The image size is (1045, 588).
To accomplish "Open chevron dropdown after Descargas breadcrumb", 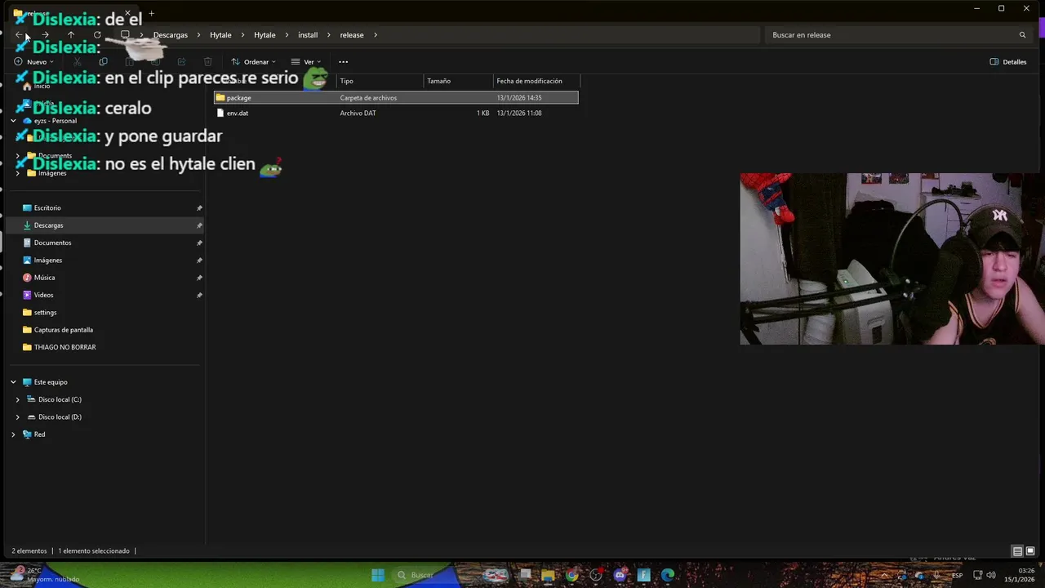I will tap(198, 35).
